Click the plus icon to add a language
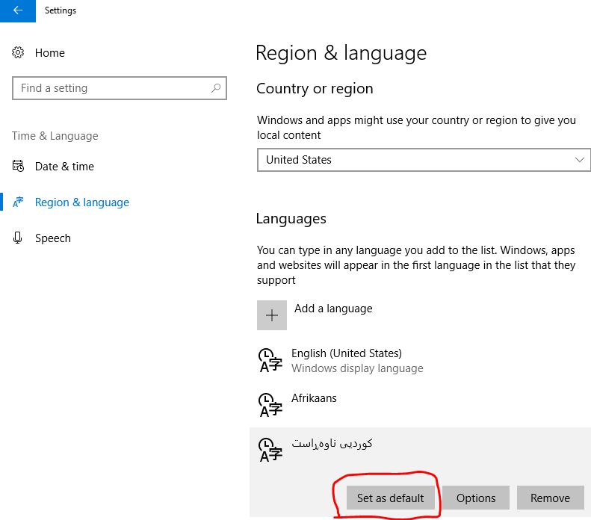 (x=272, y=315)
